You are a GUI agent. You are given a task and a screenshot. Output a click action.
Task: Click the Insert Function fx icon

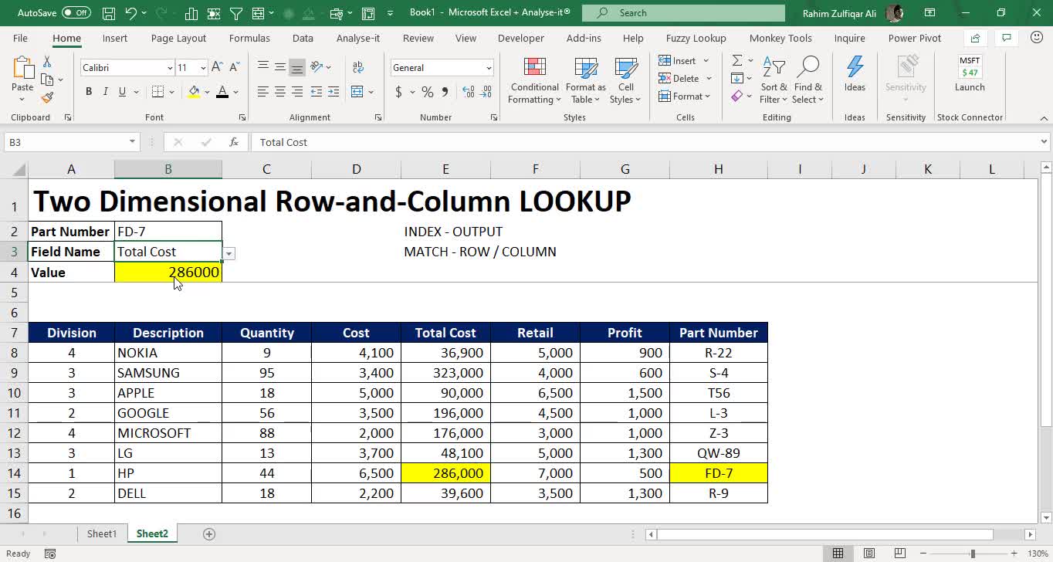[x=233, y=142]
